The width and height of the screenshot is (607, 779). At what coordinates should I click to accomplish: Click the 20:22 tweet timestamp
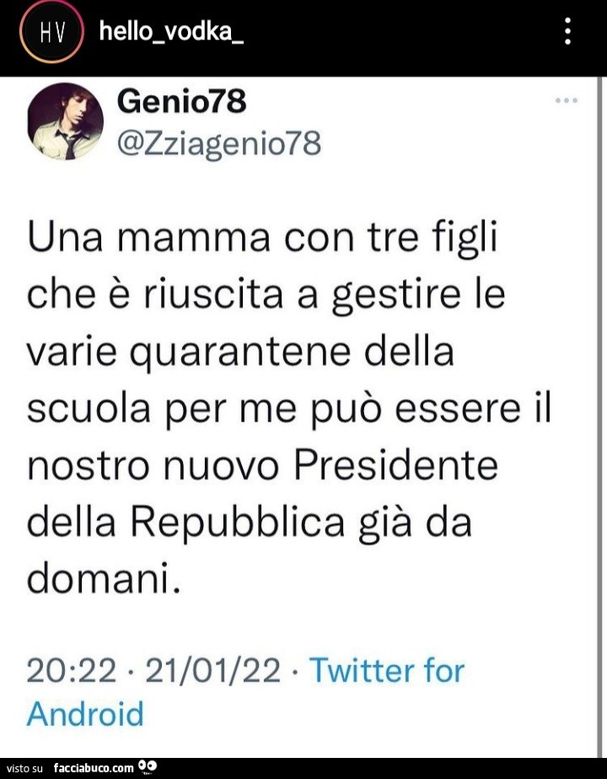(71, 671)
